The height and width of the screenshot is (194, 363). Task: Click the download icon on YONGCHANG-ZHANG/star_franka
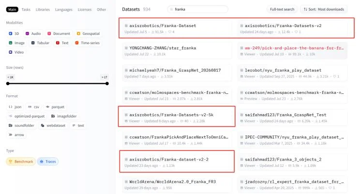(154, 54)
